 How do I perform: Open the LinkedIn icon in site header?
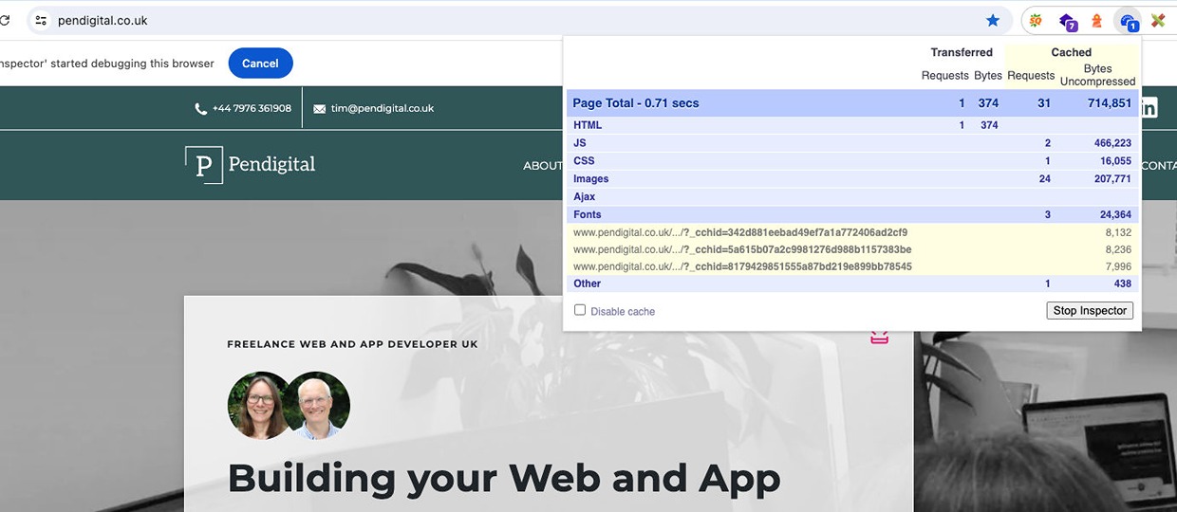point(1149,108)
